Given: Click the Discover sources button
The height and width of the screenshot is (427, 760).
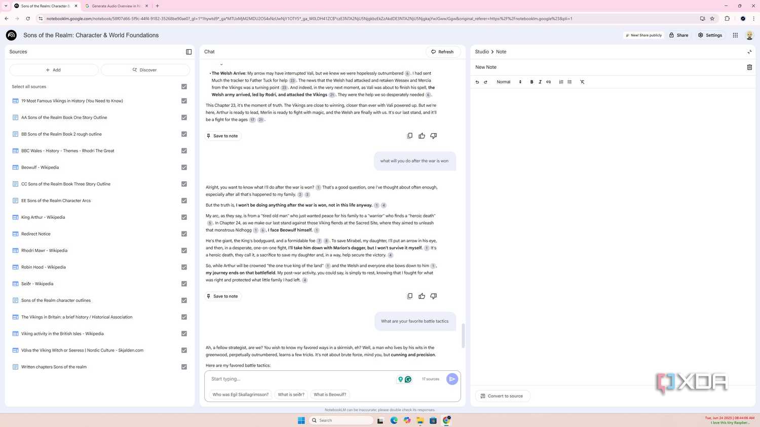Looking at the screenshot, I should [x=145, y=70].
